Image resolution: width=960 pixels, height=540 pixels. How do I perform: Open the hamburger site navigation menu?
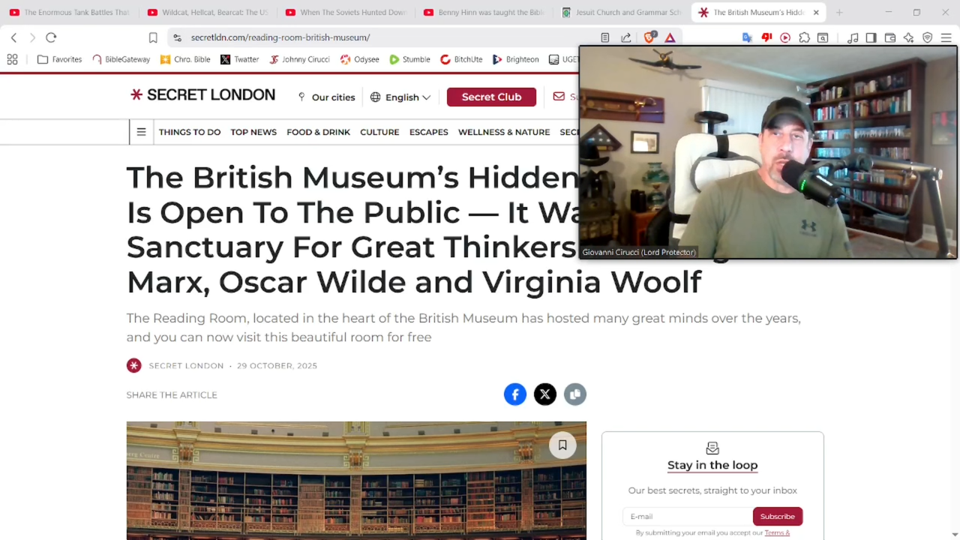tap(141, 132)
